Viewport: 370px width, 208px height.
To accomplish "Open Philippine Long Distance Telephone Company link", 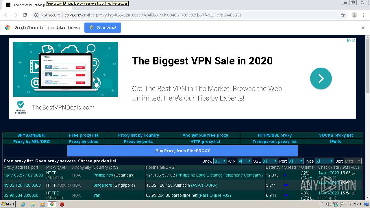I will click(219, 175).
